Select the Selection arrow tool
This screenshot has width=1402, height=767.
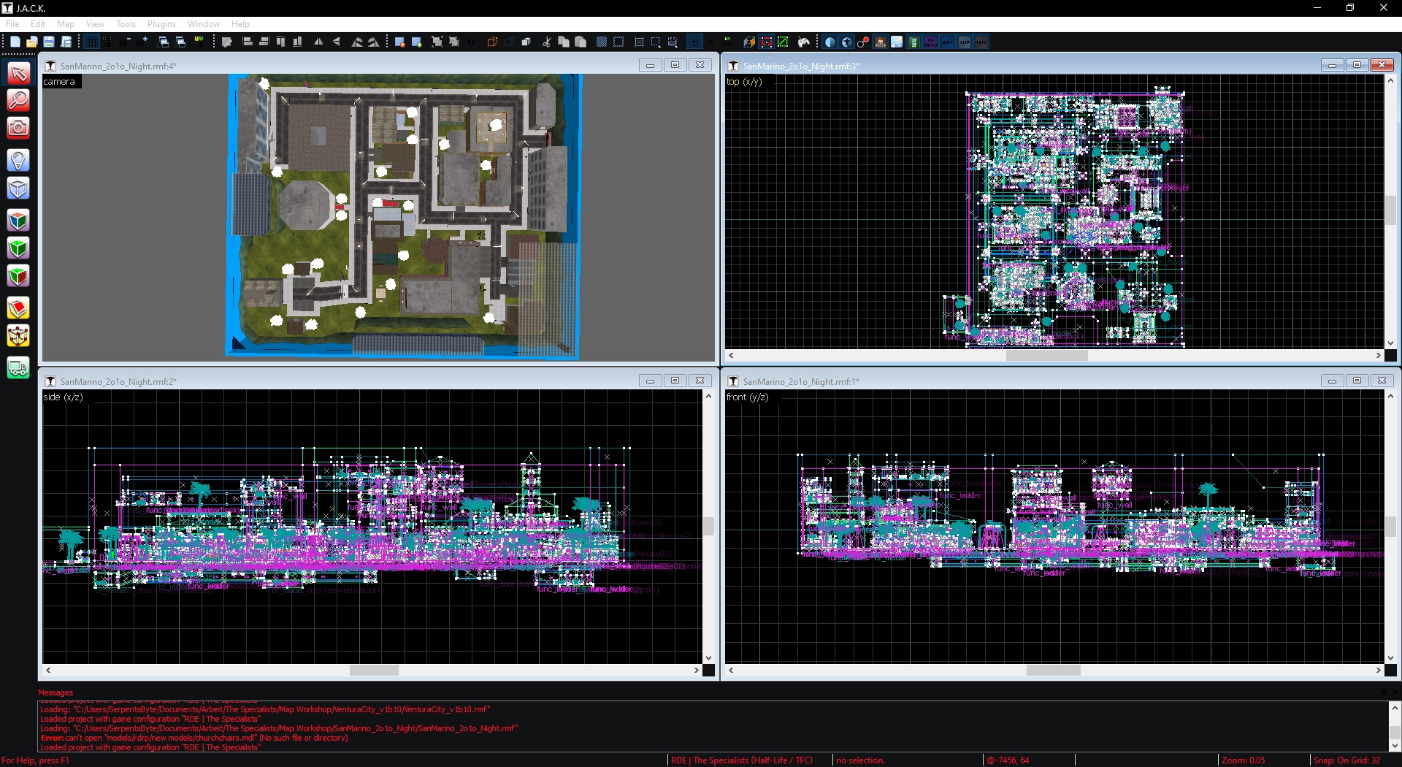pos(18,73)
